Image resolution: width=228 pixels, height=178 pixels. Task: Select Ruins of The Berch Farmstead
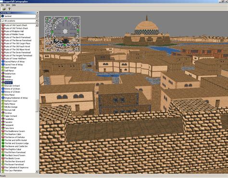pos(17,38)
